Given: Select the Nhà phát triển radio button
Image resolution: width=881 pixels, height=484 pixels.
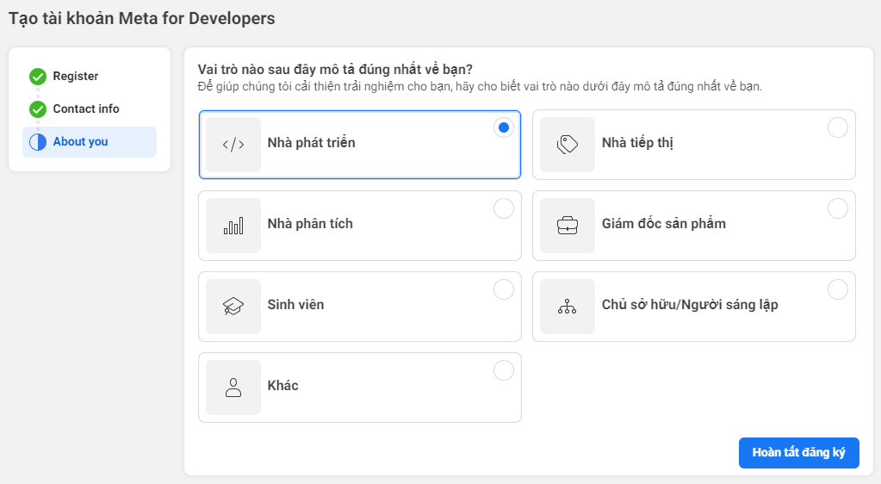Looking at the screenshot, I should click(504, 127).
